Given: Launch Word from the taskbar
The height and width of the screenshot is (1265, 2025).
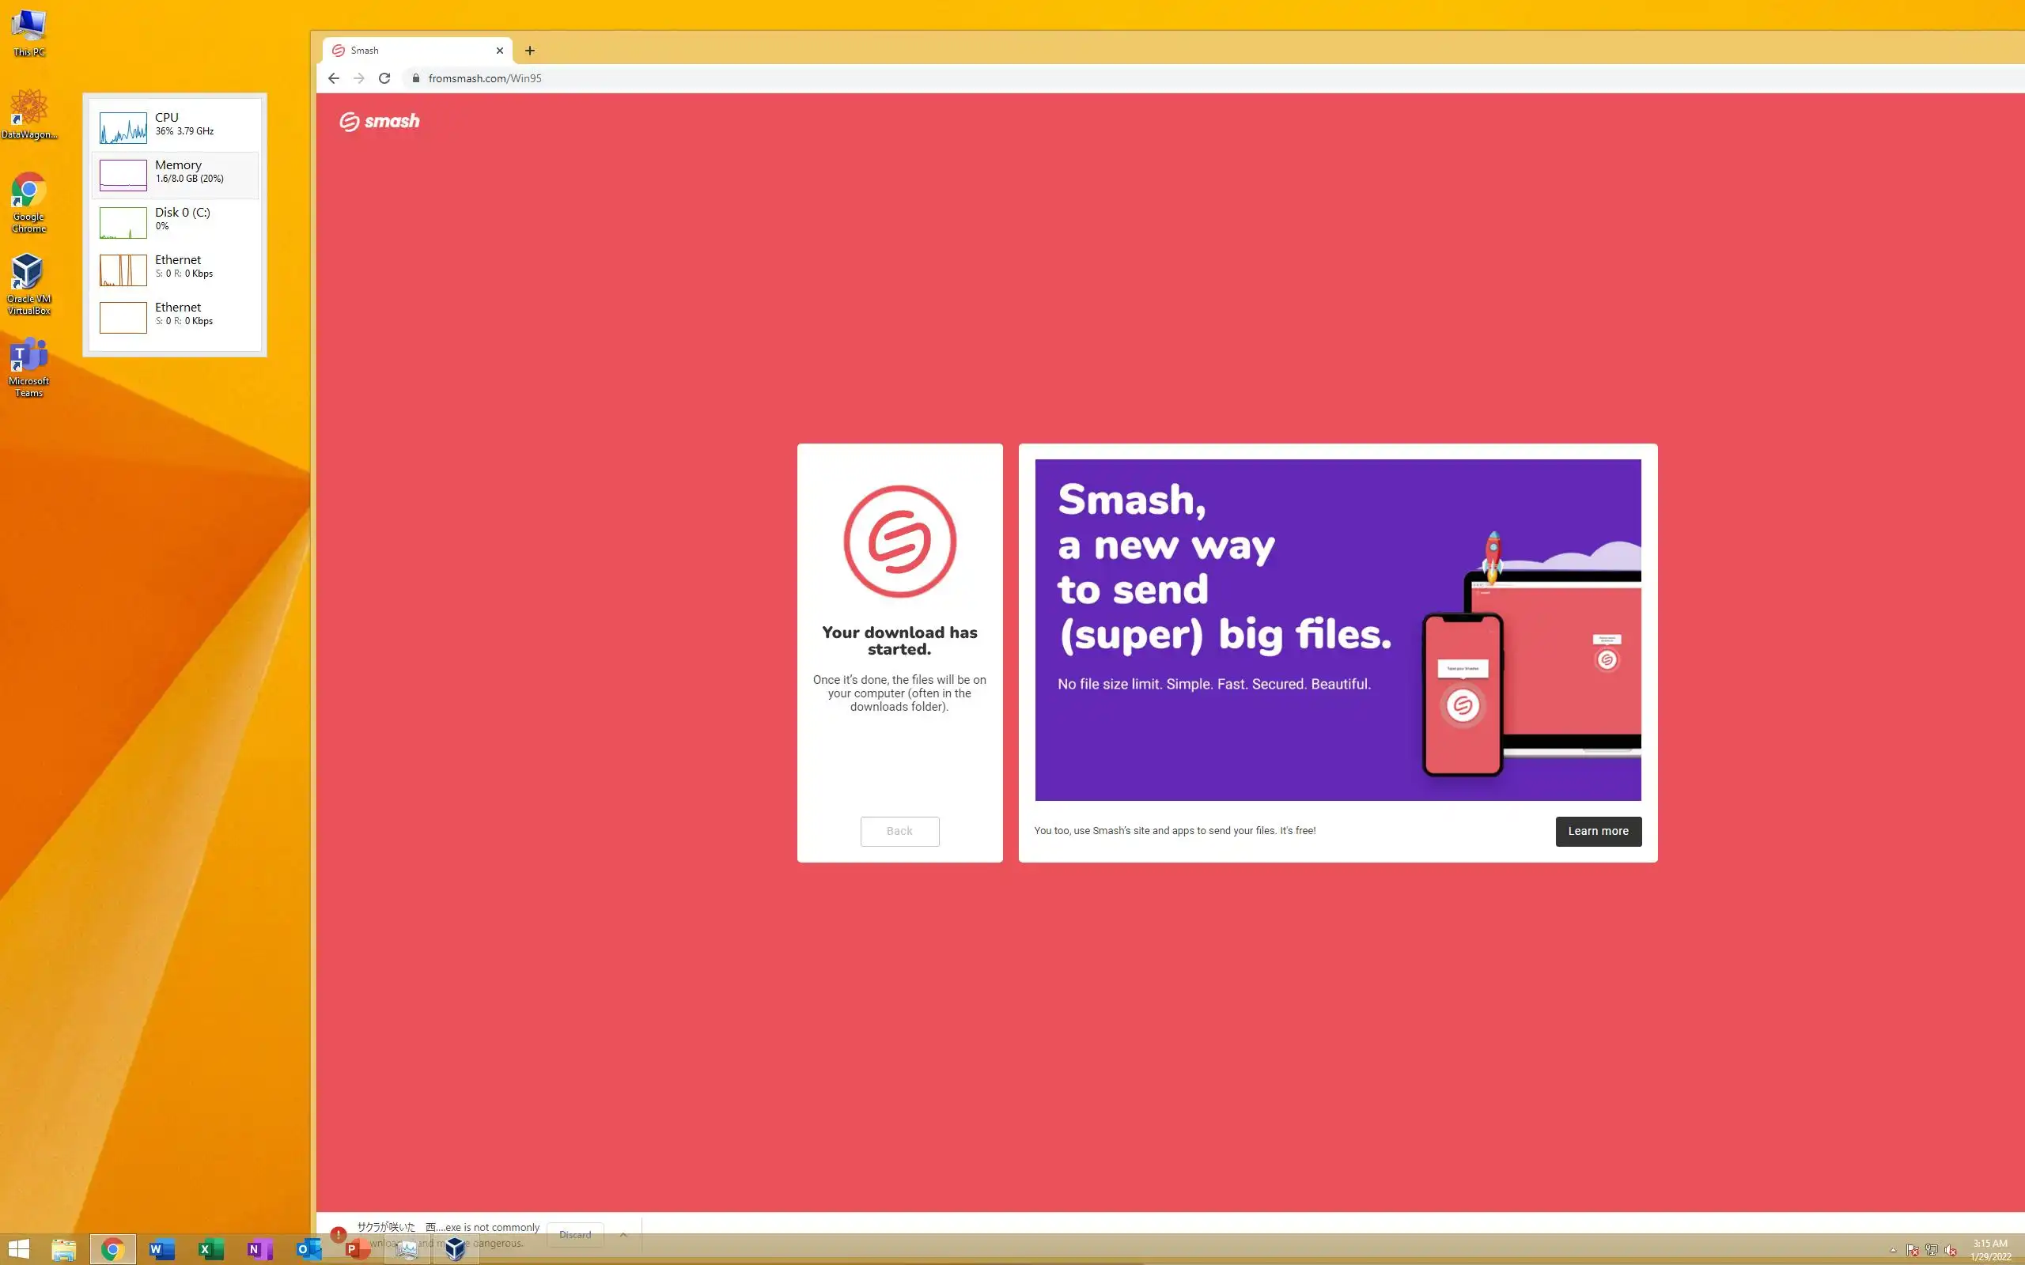Looking at the screenshot, I should click(x=161, y=1249).
